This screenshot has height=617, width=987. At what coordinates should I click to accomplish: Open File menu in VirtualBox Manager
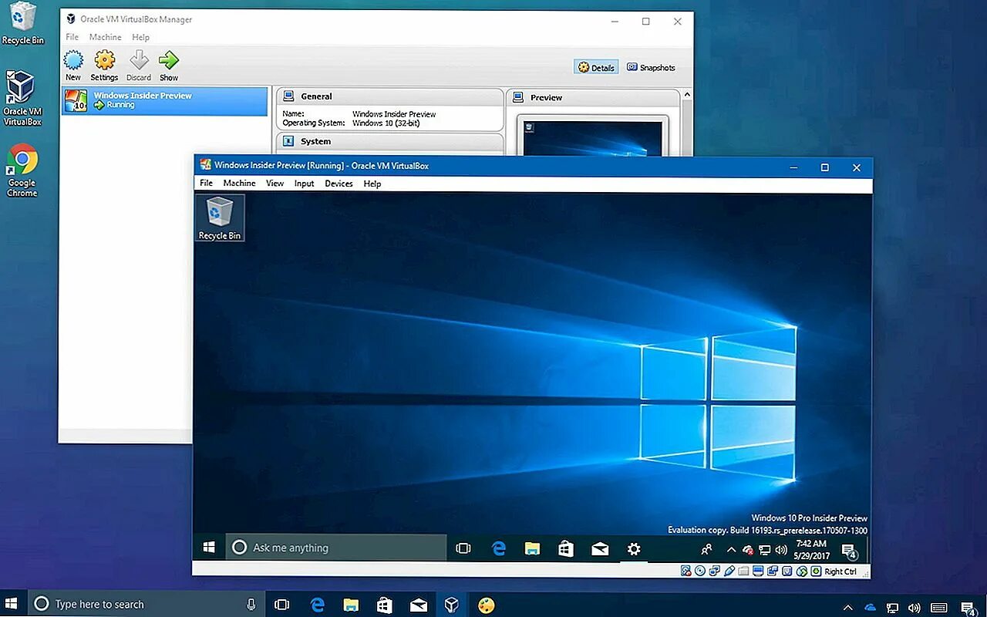coord(72,37)
